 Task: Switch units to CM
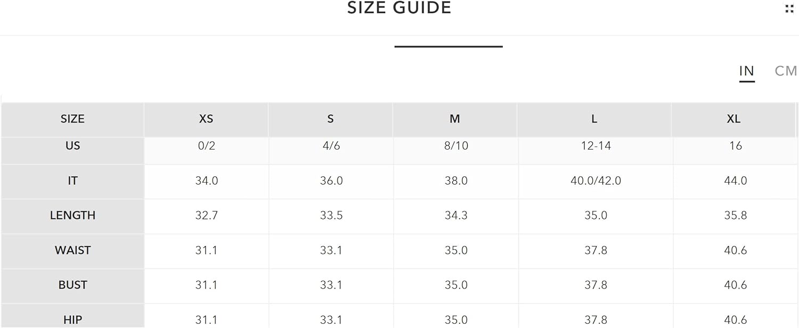click(x=786, y=71)
